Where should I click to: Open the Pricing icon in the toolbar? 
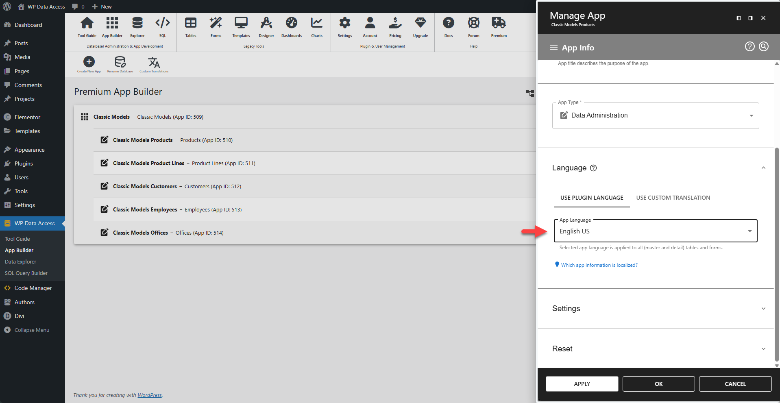(x=395, y=26)
